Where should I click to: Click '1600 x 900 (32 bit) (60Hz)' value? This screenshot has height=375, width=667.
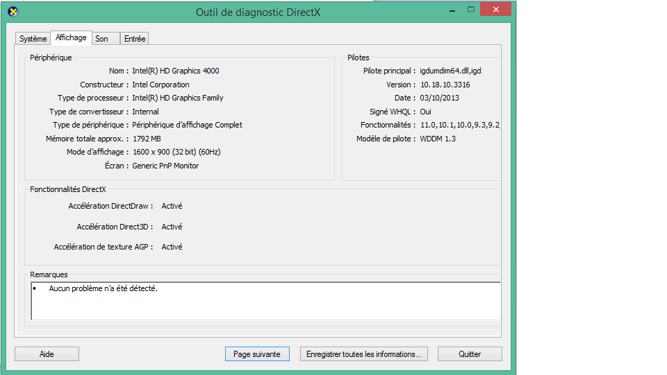click(x=176, y=152)
